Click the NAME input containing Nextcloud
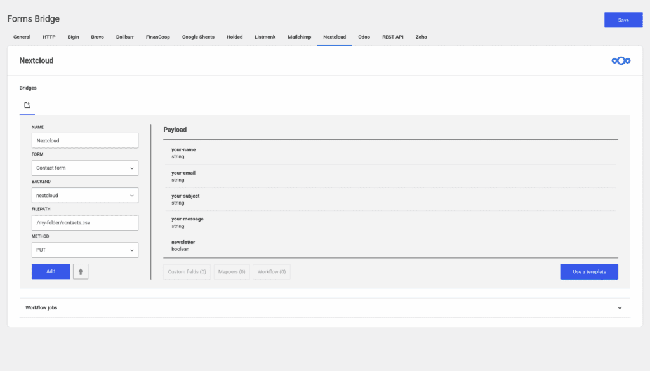Viewport: 650px width, 371px height. click(84, 140)
